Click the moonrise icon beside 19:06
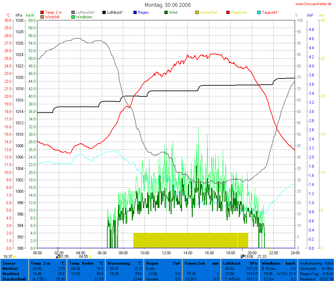 242,257
